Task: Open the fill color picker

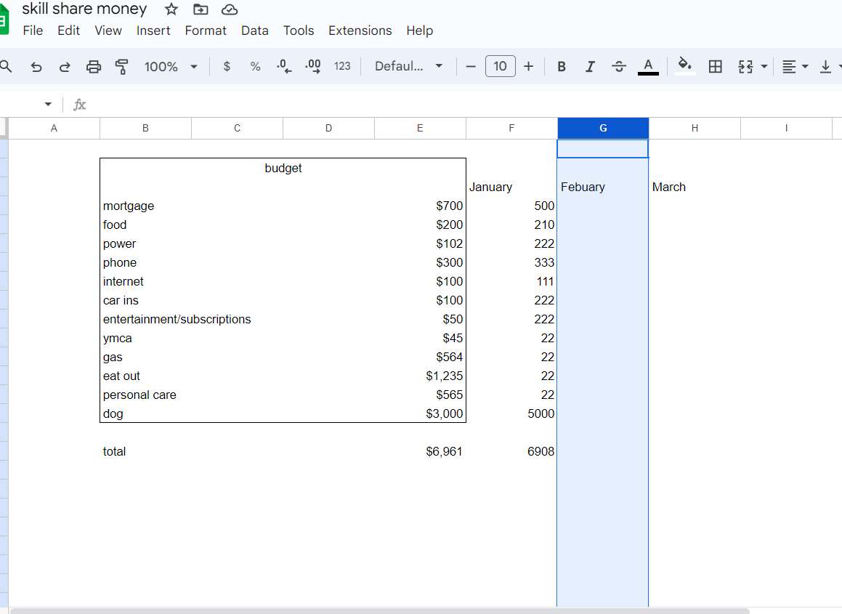Action: (684, 65)
